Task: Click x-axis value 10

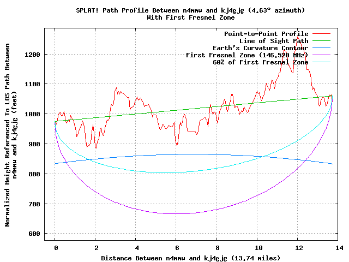Action: 258,248
